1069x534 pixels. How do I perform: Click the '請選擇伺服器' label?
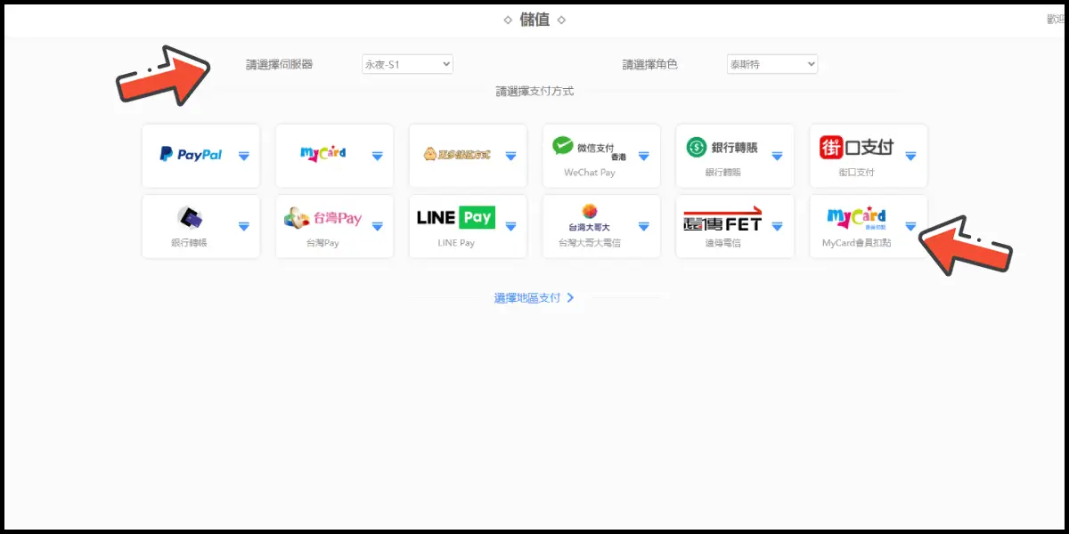[280, 64]
